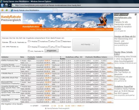Enable SMS Flatrate Vodafone checkbox
This screenshot has width=139, height=110.
39,47
